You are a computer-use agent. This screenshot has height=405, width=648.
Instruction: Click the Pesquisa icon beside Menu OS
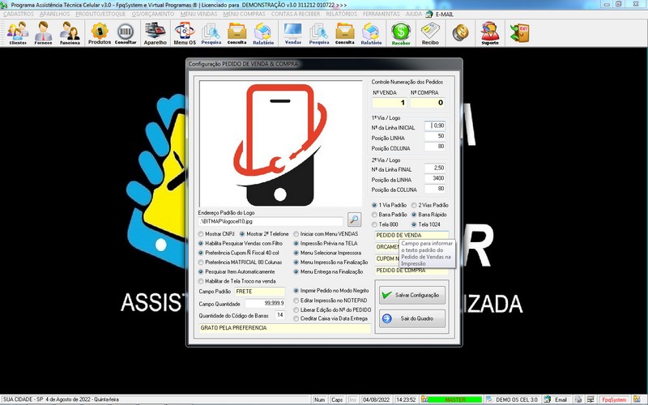pyautogui.click(x=211, y=32)
